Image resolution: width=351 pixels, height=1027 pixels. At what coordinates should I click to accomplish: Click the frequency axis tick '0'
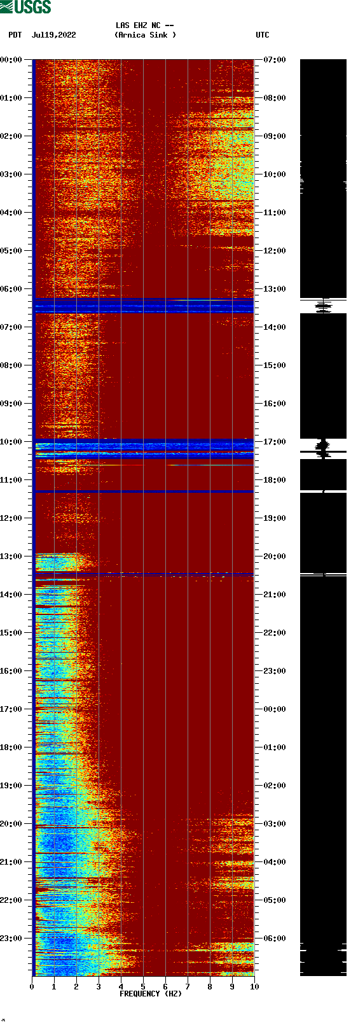point(32,987)
